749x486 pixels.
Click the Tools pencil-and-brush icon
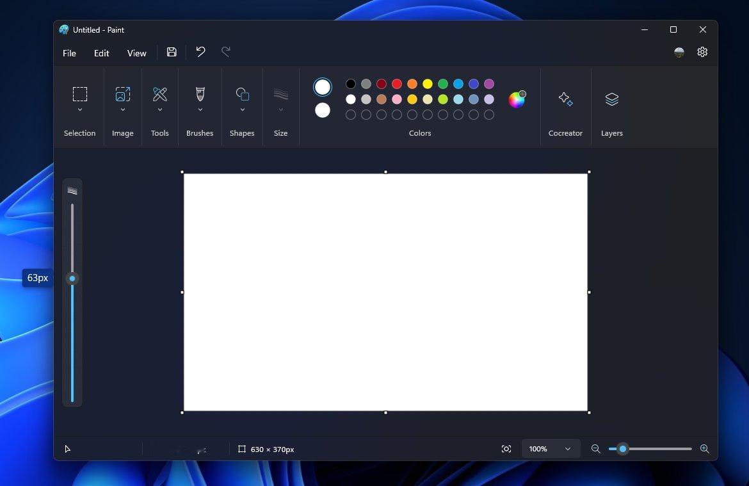160,94
